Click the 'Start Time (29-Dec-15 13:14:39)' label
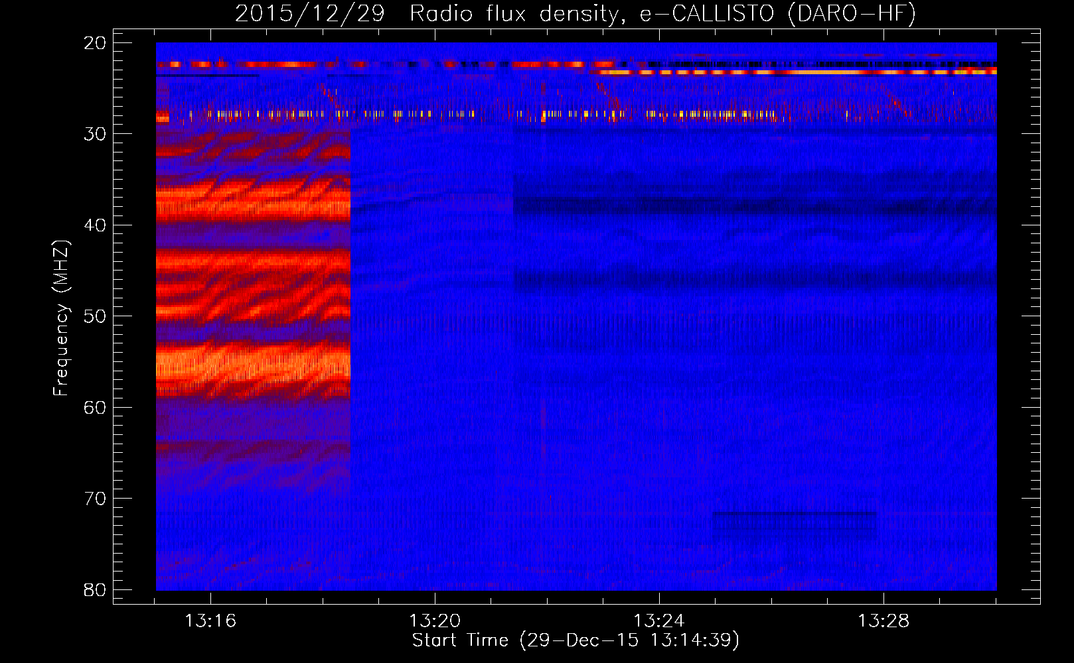This screenshot has height=663, width=1074. pos(575,640)
